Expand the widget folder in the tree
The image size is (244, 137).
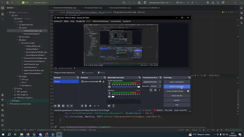point(17,76)
